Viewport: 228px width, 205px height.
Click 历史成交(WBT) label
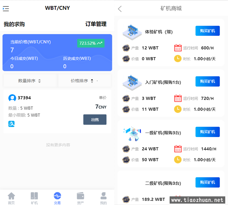[x=77, y=58]
